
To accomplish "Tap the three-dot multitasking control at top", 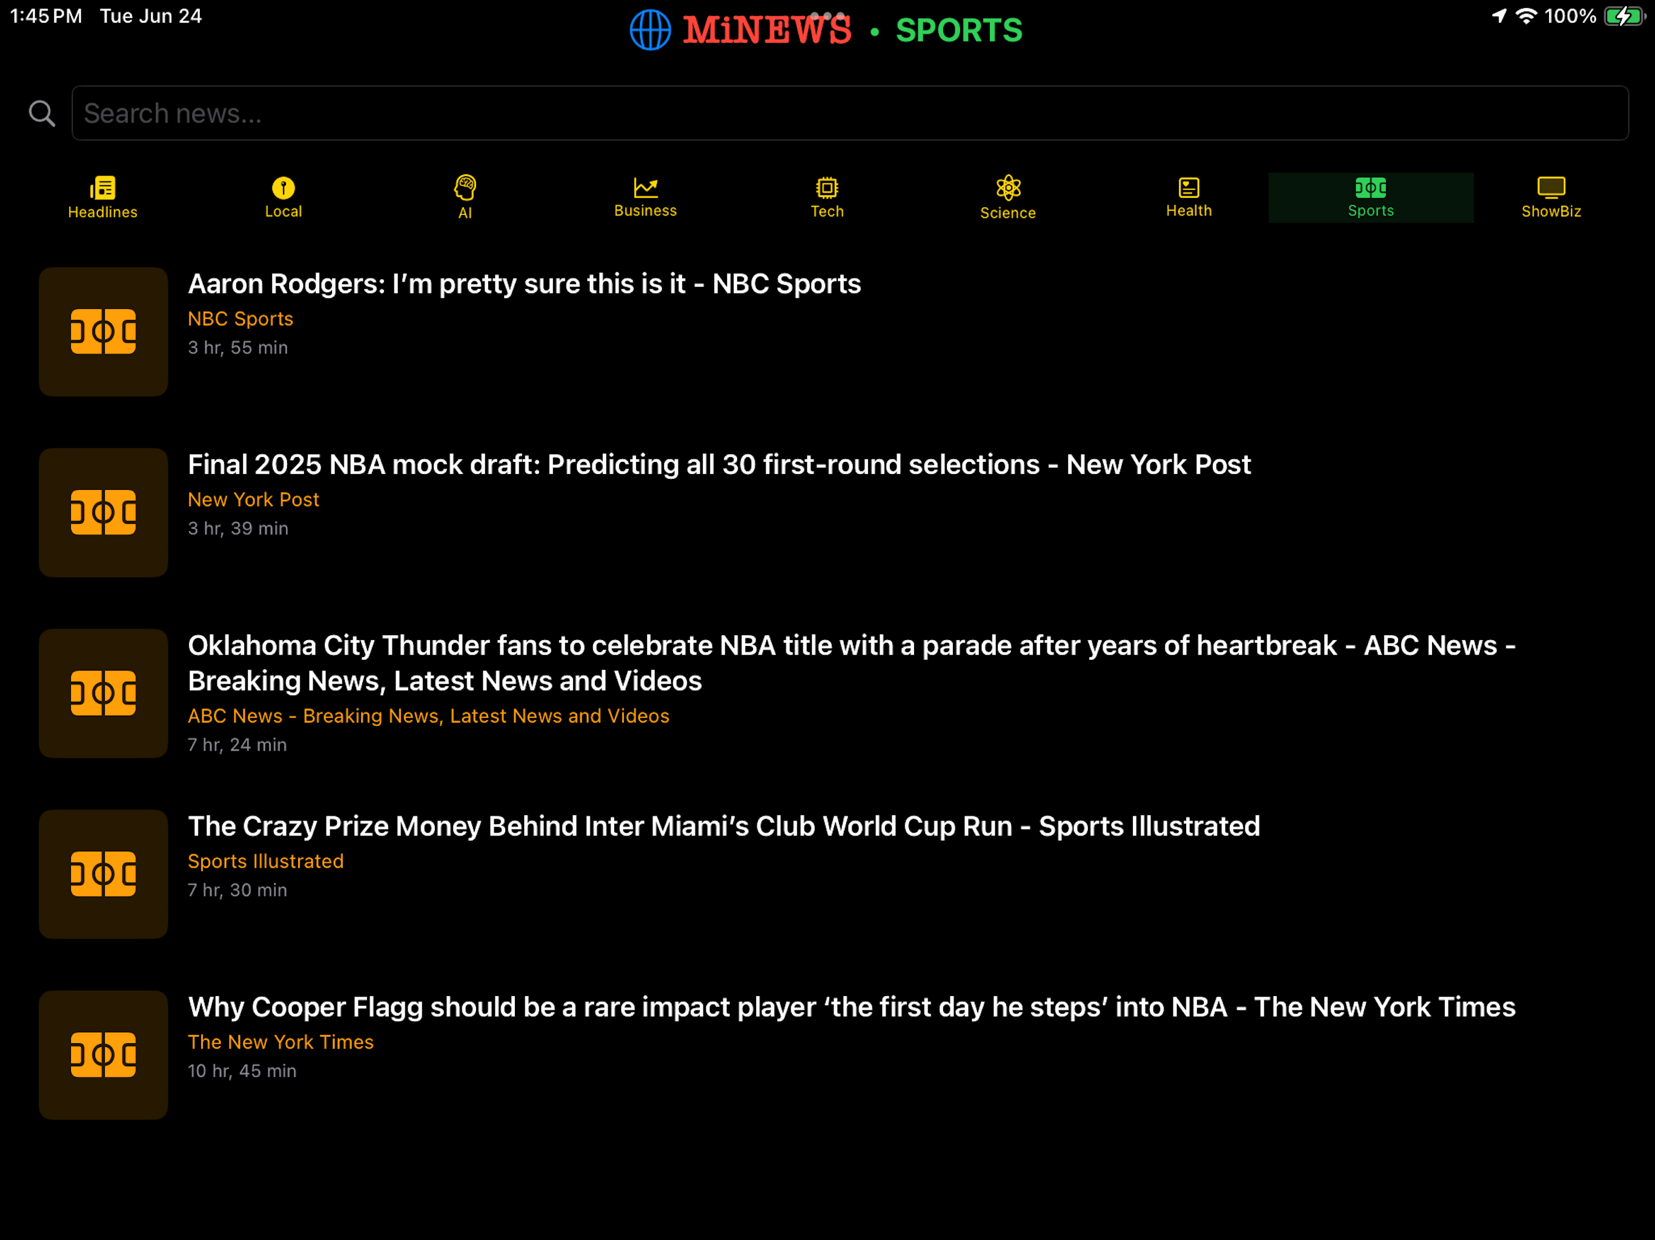I will [827, 16].
